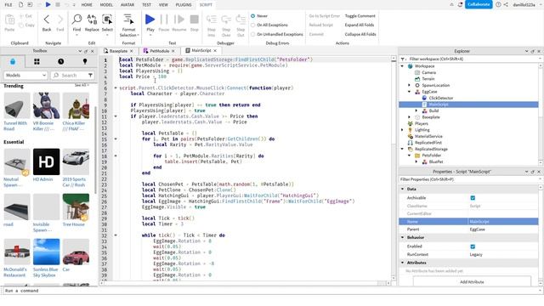This screenshot has height=306, width=544.
Task: Select the Never debug errors option
Action: coord(253,16)
